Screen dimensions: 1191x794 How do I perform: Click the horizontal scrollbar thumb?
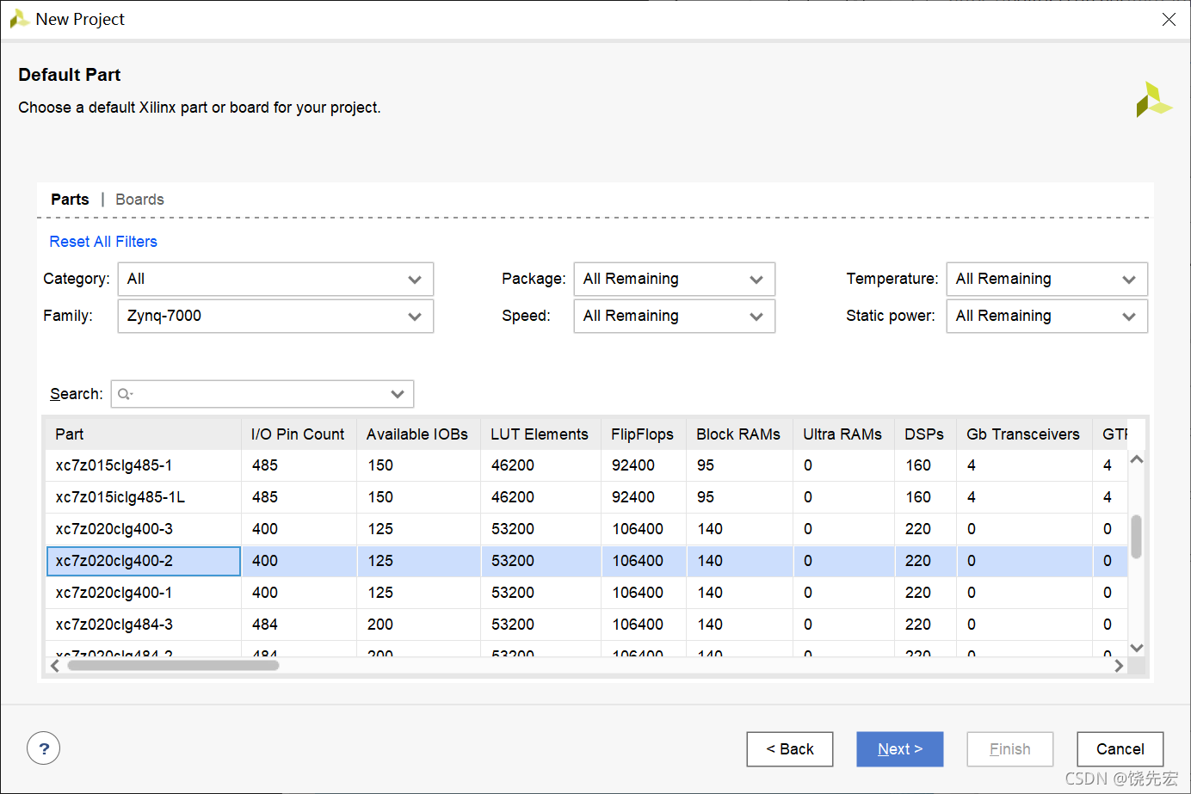point(173,666)
